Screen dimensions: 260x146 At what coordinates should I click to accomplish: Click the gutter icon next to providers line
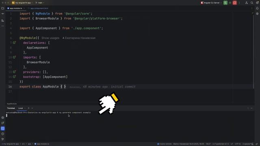15,72
